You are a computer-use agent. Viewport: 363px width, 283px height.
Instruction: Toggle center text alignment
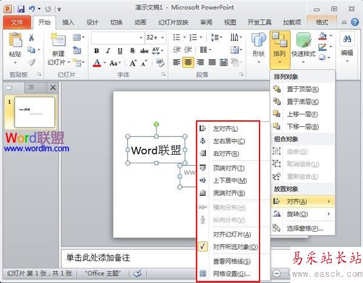(x=188, y=62)
